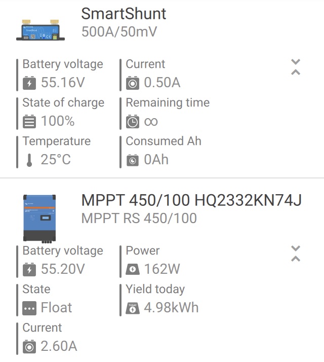The width and height of the screenshot is (324, 362).
Task: Select the 55.16V battery voltage reading
Action: click(x=63, y=83)
